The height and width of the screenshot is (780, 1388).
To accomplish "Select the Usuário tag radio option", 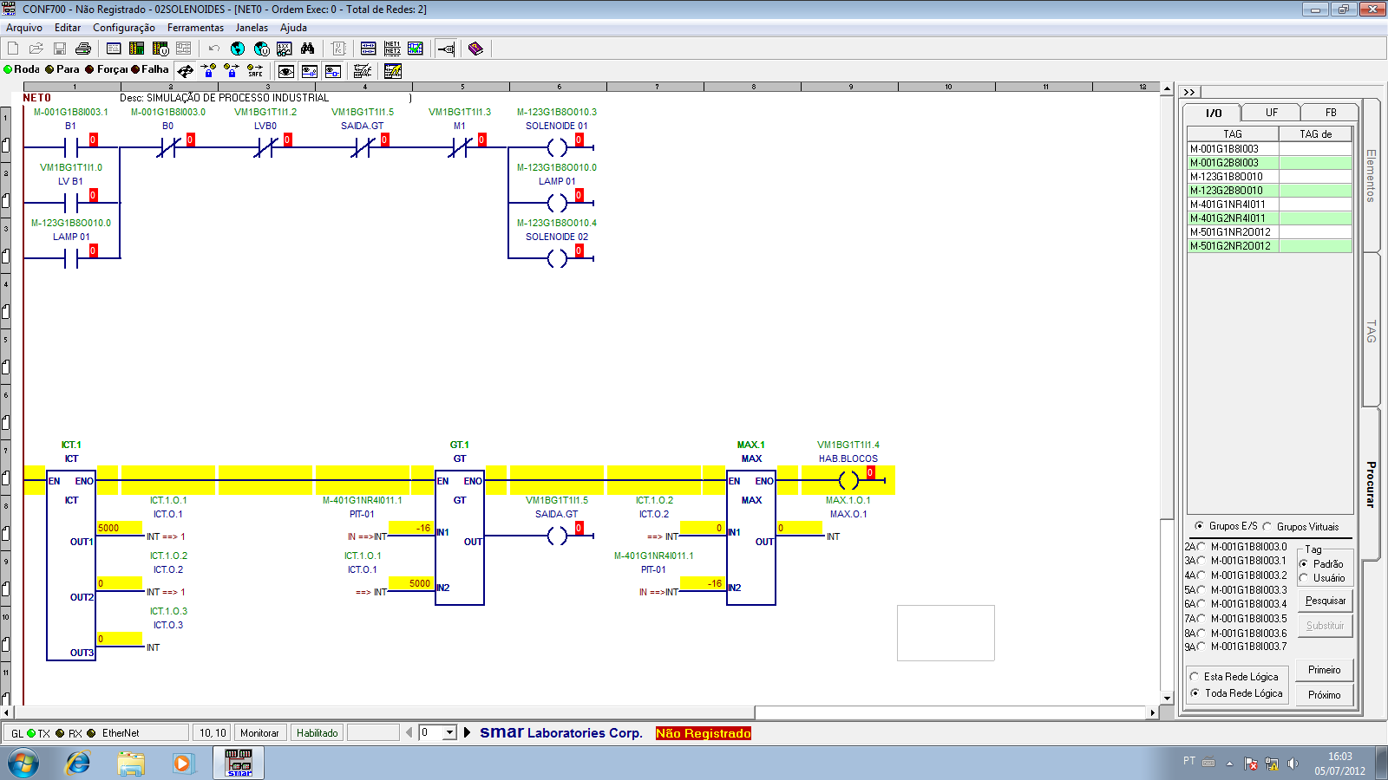I will [x=1304, y=578].
